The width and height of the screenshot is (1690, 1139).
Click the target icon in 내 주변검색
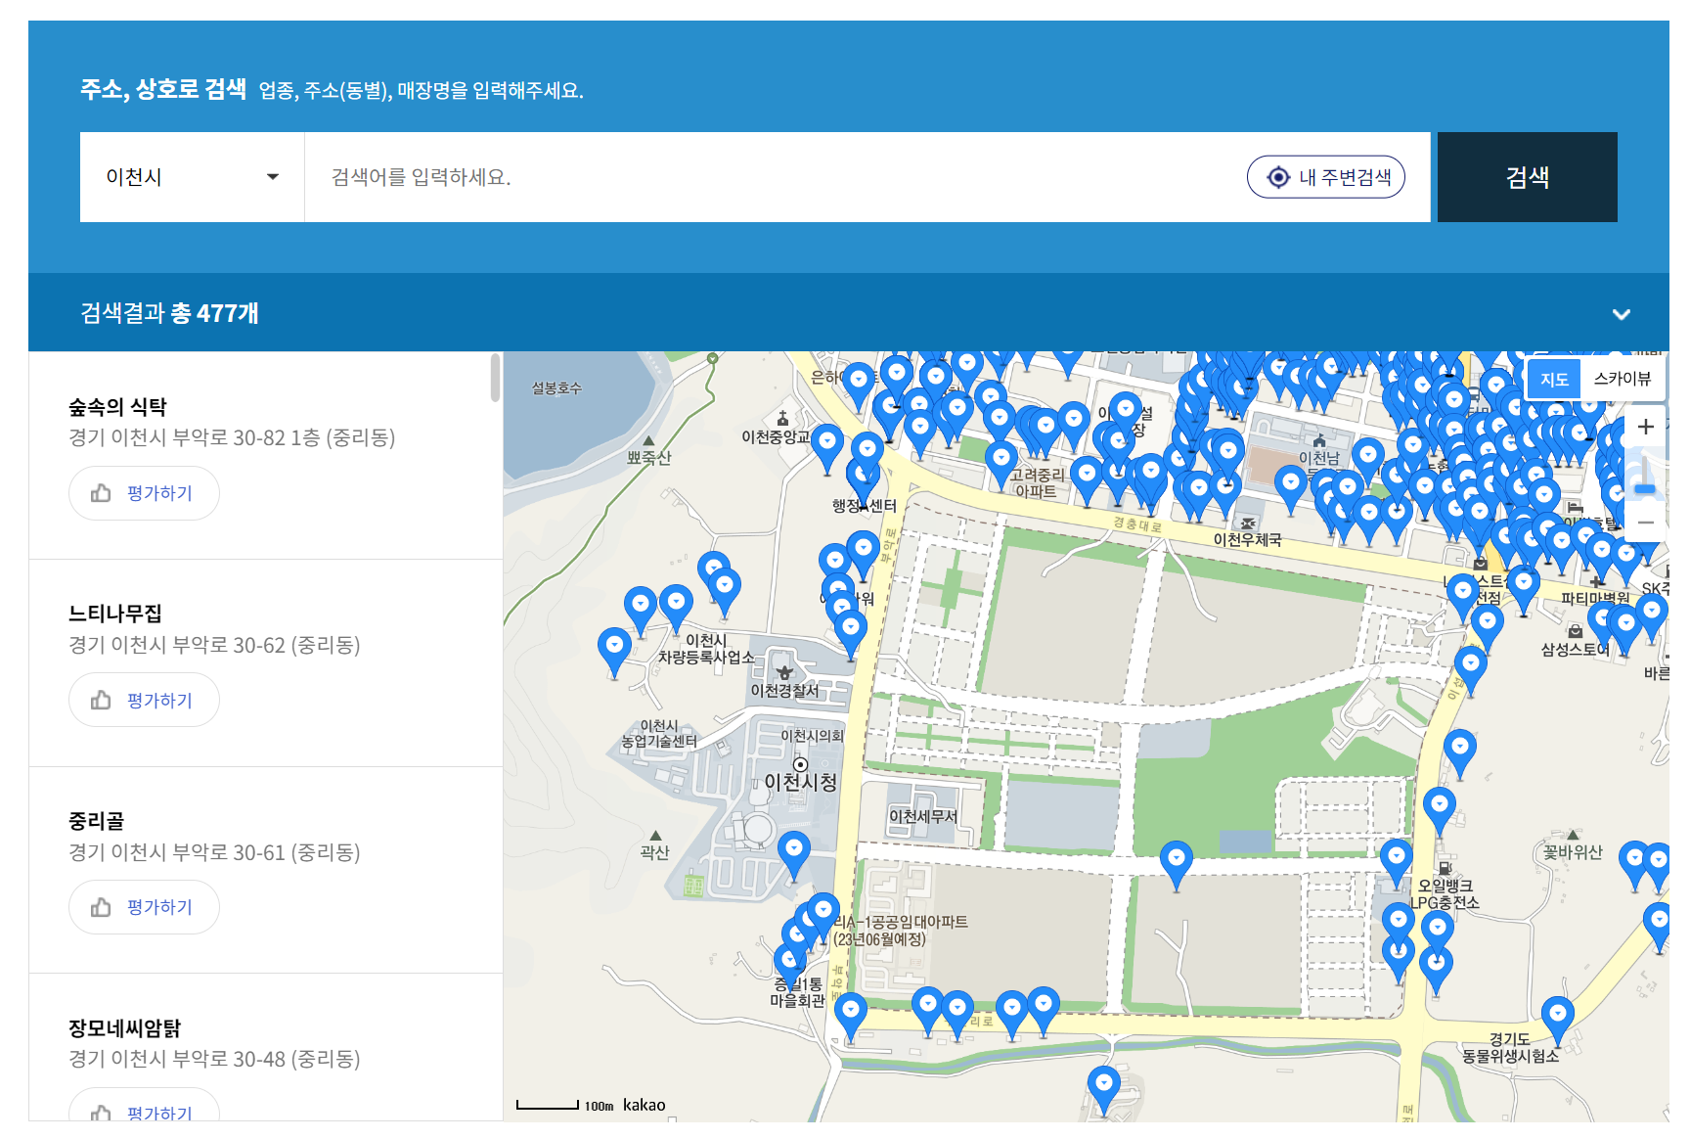click(1278, 177)
